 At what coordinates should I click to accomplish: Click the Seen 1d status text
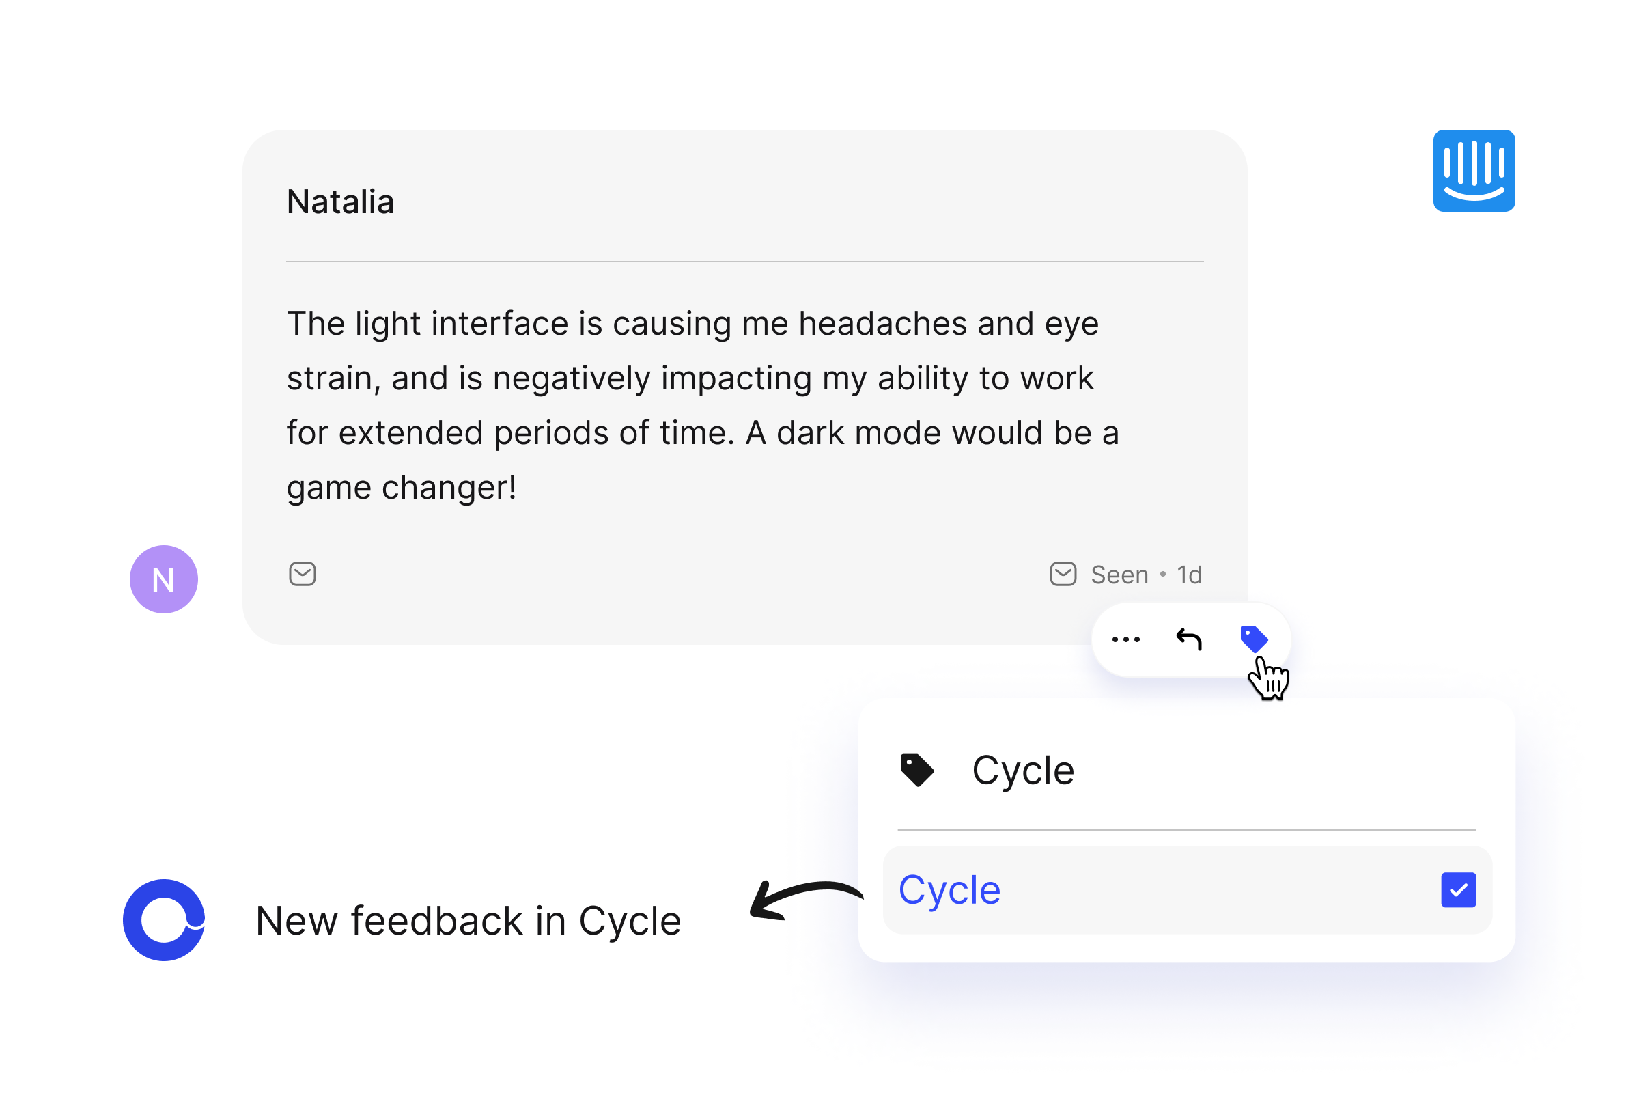(x=1147, y=575)
